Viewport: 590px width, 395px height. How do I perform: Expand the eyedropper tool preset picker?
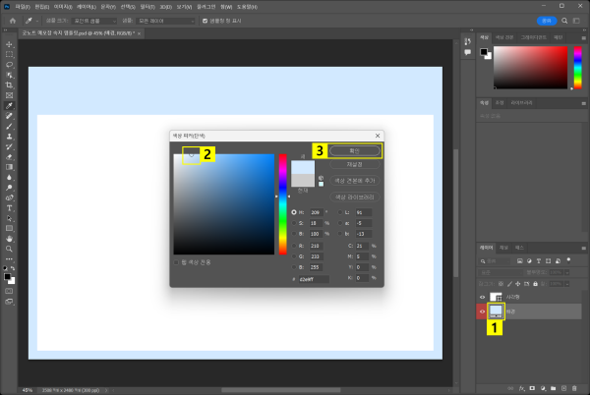[x=31, y=20]
